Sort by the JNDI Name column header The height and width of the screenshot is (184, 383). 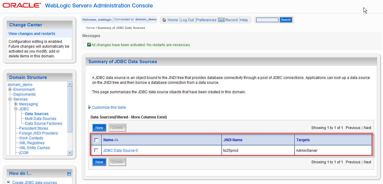pyautogui.click(x=233, y=140)
